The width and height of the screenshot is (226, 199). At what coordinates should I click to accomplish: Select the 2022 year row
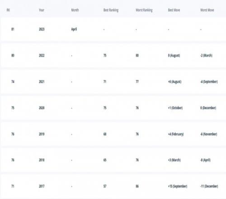tap(113, 56)
